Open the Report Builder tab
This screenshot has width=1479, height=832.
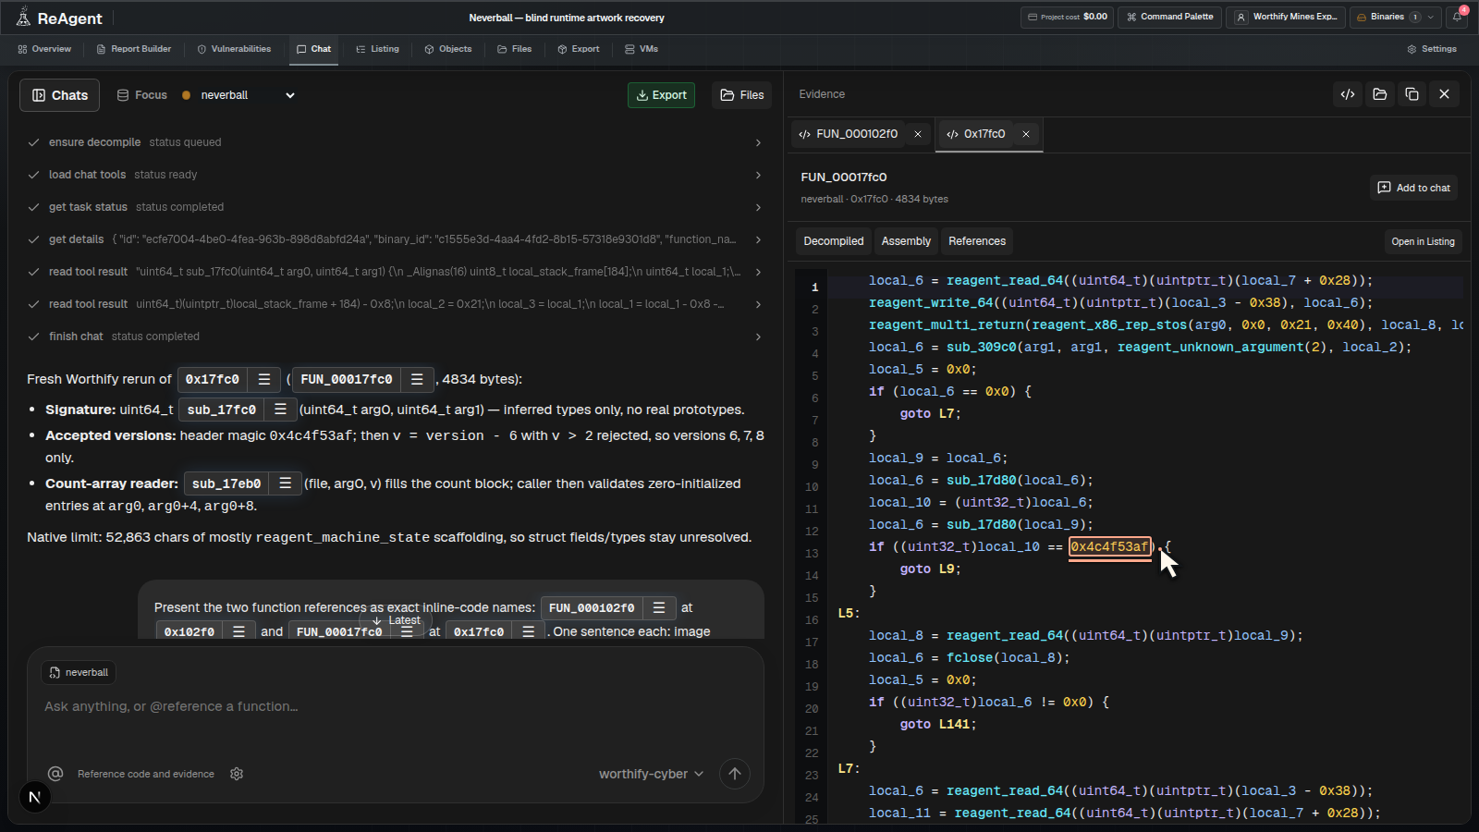[134, 49]
